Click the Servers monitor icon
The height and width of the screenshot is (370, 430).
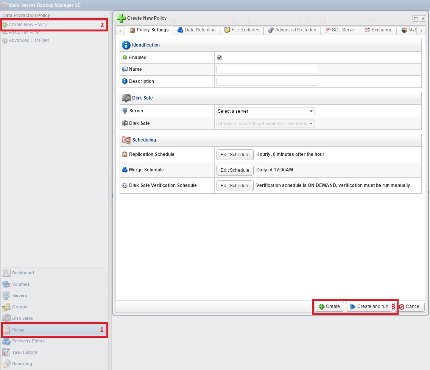click(6, 295)
